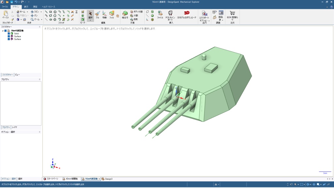Click Save icon in title bar
This screenshot has width=334, height=188.
(11, 2)
